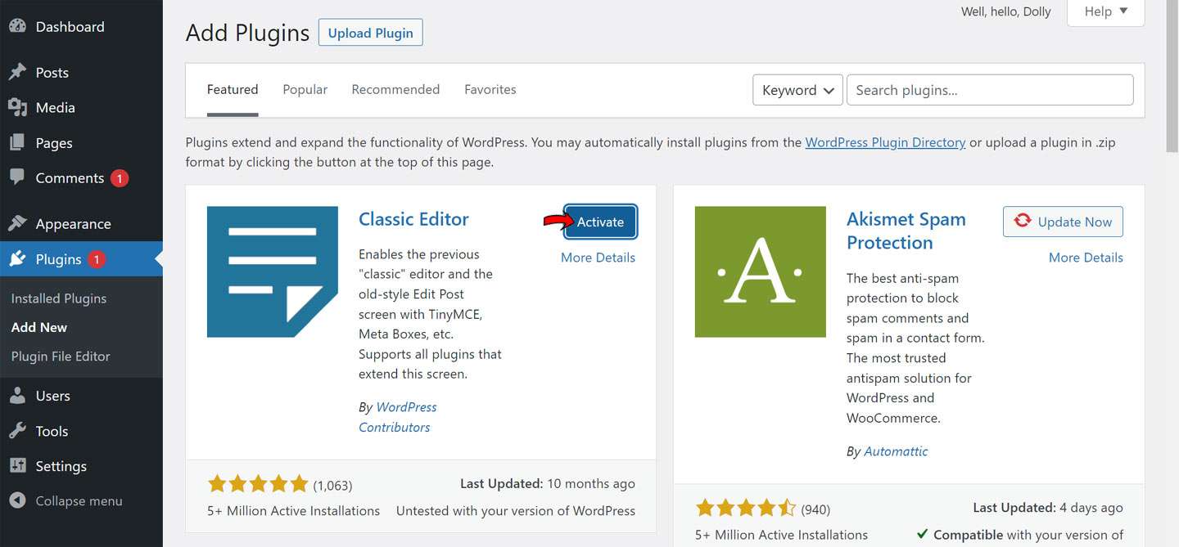The width and height of the screenshot is (1179, 547).
Task: Click the Collapse menu label
Action: tap(79, 501)
